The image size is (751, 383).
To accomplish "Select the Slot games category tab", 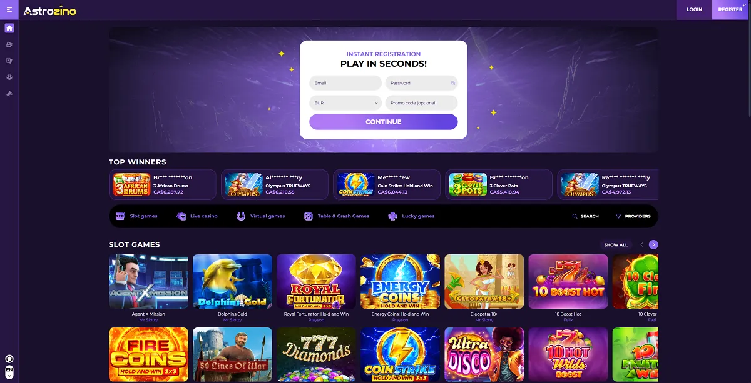I will [136, 216].
